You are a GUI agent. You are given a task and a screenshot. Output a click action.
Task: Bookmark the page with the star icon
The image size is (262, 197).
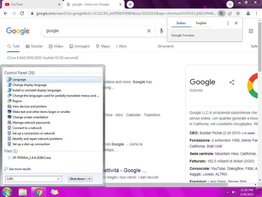click(238, 13)
